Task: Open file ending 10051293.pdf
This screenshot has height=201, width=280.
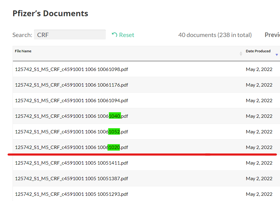Action: coord(71,194)
